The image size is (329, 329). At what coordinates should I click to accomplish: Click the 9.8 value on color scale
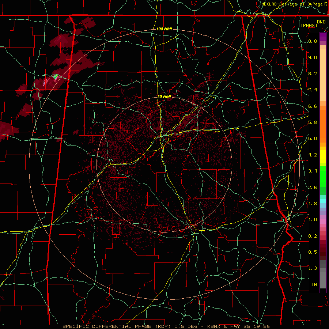coord(313,41)
